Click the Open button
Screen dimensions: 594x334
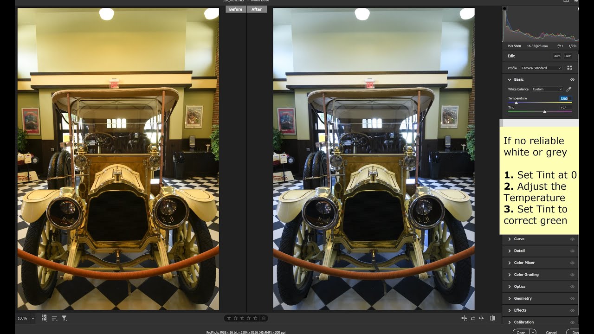521,332
